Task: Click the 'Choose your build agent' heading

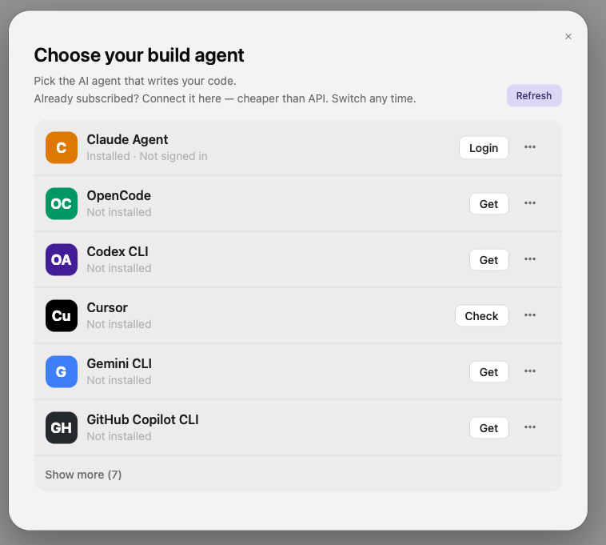Action: point(139,55)
